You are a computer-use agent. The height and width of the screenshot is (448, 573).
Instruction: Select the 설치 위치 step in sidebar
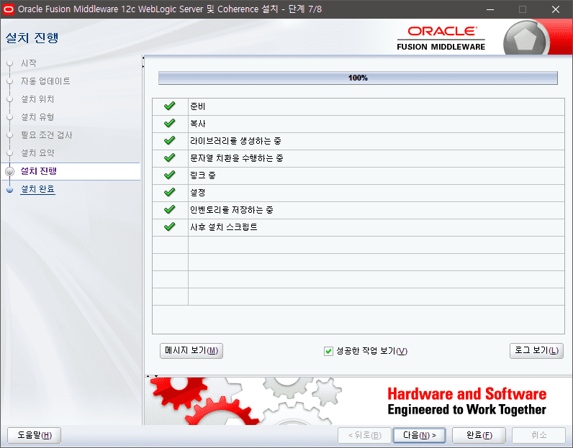[x=37, y=99]
